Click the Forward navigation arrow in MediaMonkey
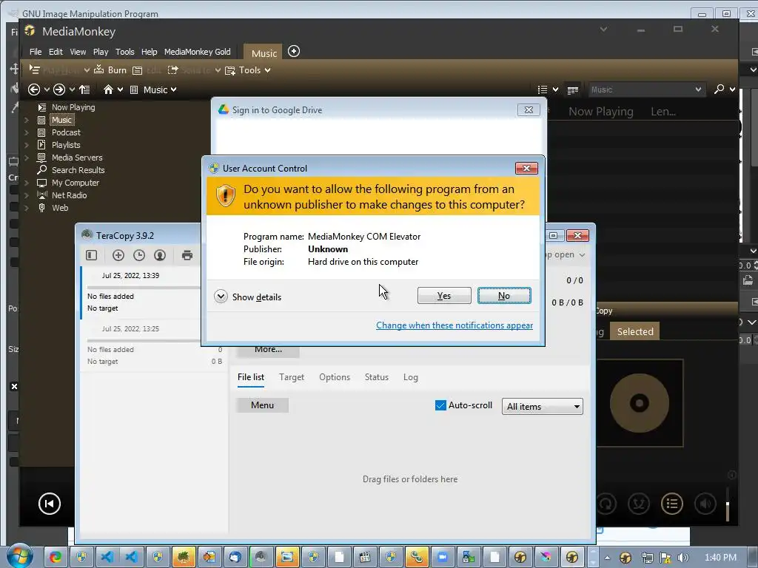The width and height of the screenshot is (758, 568). [x=59, y=89]
